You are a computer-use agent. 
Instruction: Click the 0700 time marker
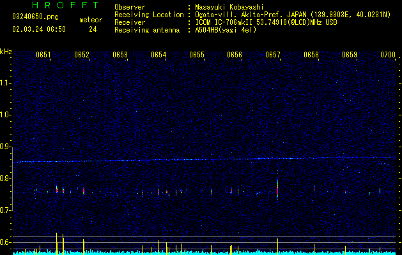(x=388, y=55)
